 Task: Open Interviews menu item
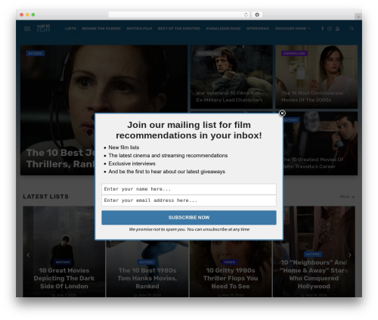258,29
